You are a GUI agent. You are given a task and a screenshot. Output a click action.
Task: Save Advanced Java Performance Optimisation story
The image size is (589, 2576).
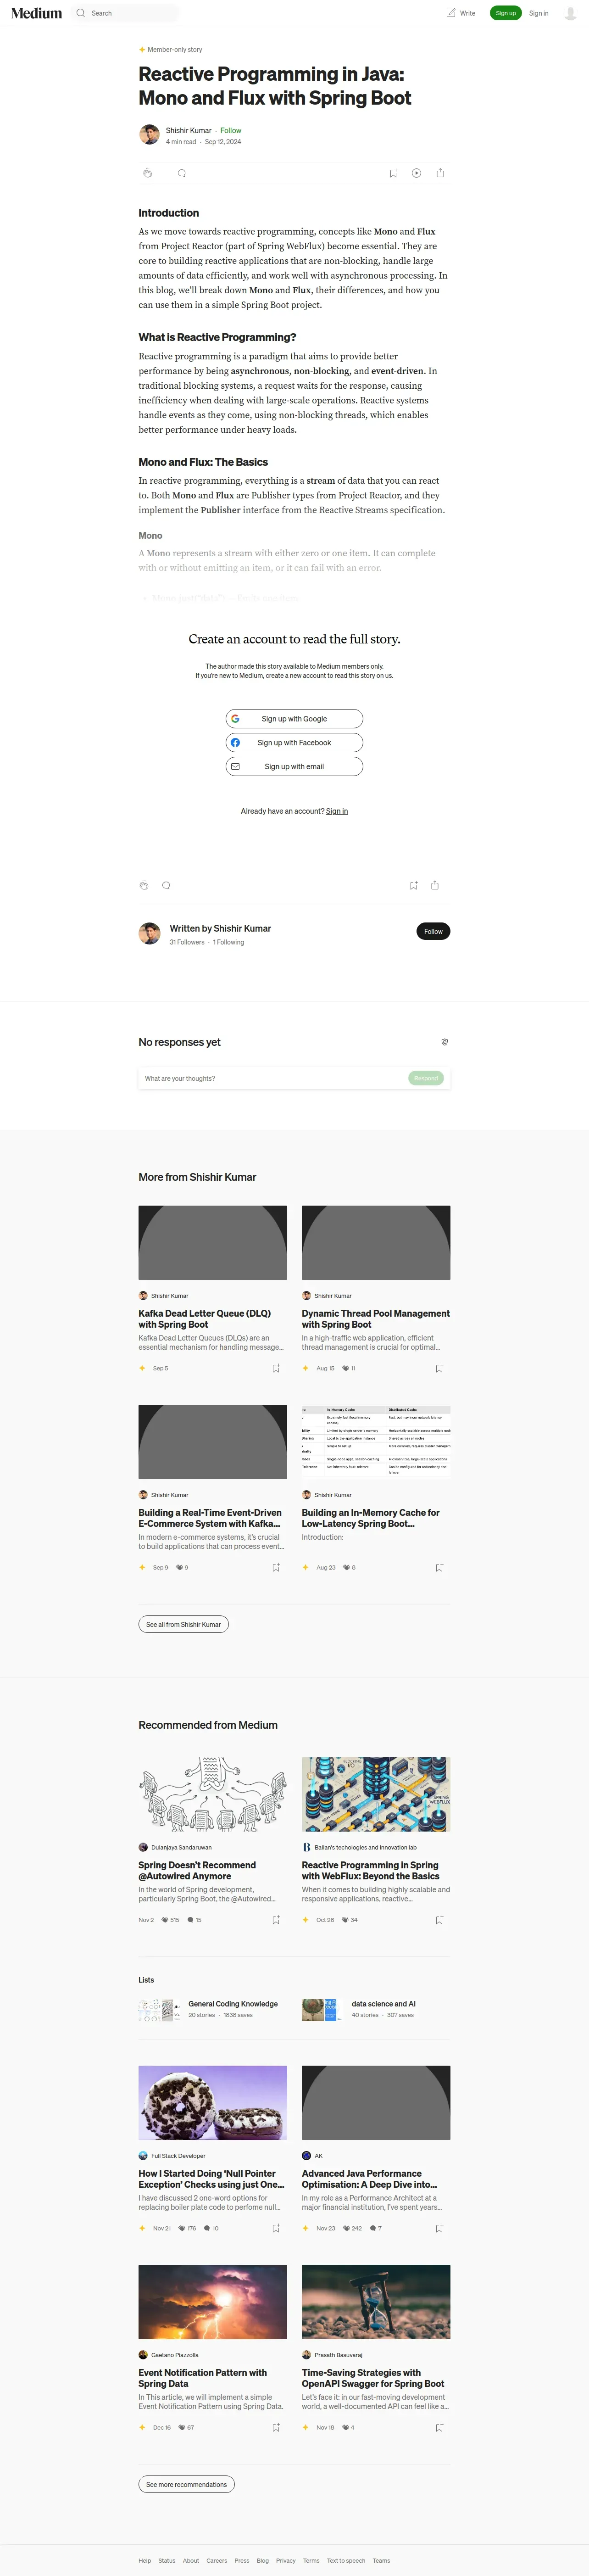(439, 2228)
